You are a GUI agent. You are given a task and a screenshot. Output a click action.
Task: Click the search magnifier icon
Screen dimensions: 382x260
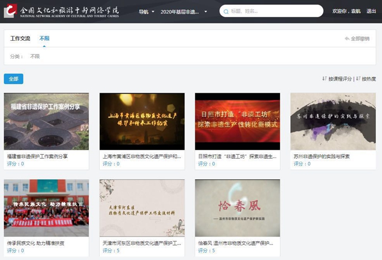[226, 11]
